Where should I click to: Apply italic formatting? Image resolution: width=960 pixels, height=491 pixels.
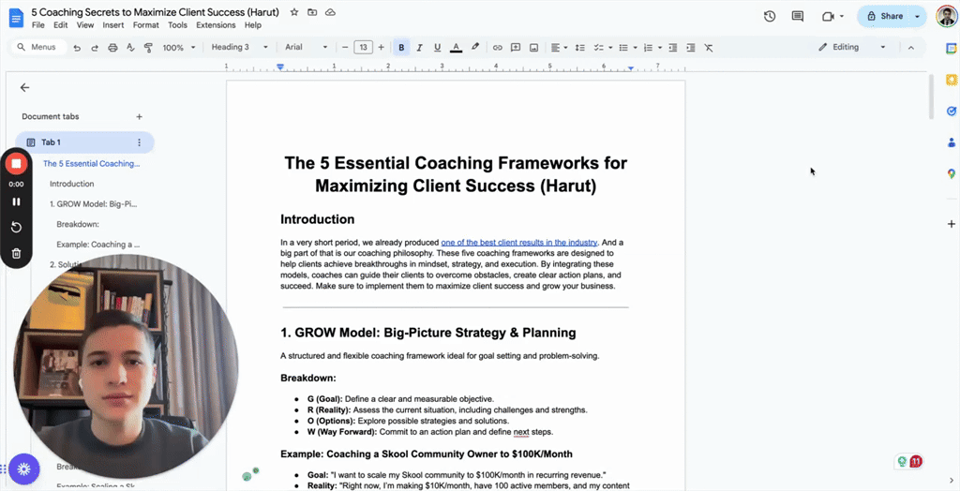419,47
